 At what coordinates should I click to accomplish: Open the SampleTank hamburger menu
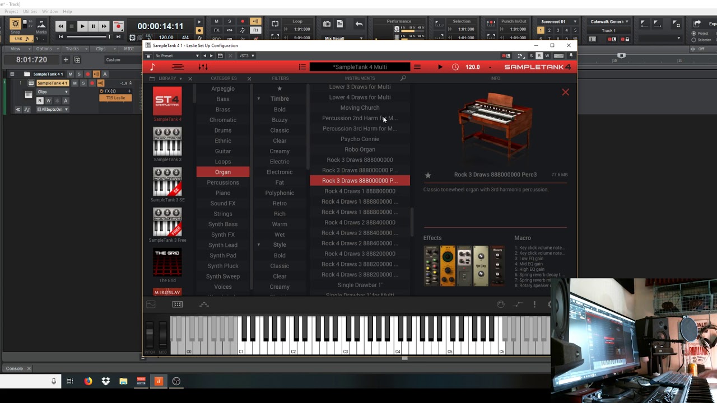(417, 67)
